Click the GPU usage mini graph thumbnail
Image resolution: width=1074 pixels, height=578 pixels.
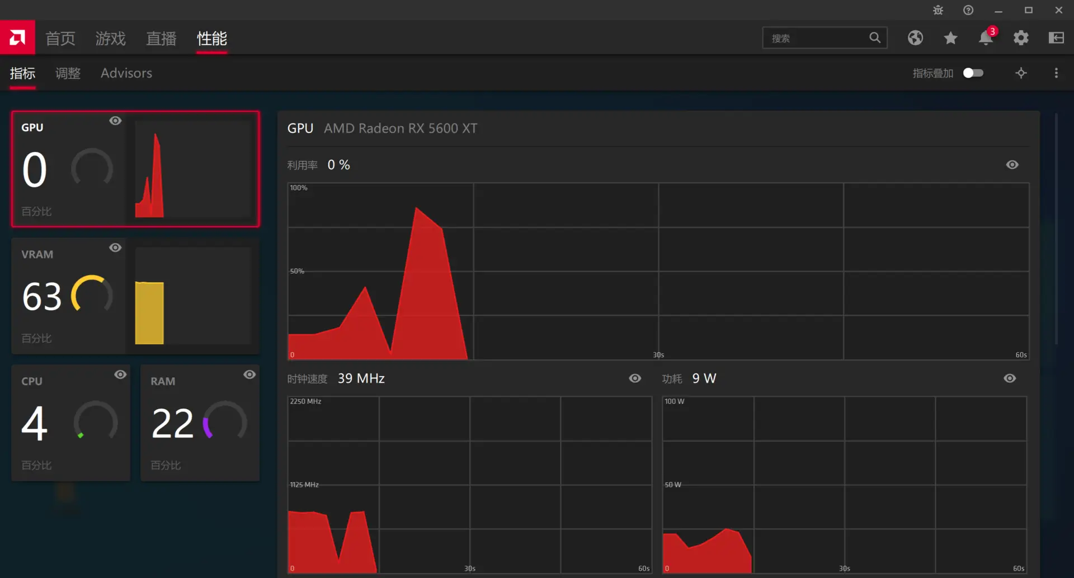(x=193, y=169)
